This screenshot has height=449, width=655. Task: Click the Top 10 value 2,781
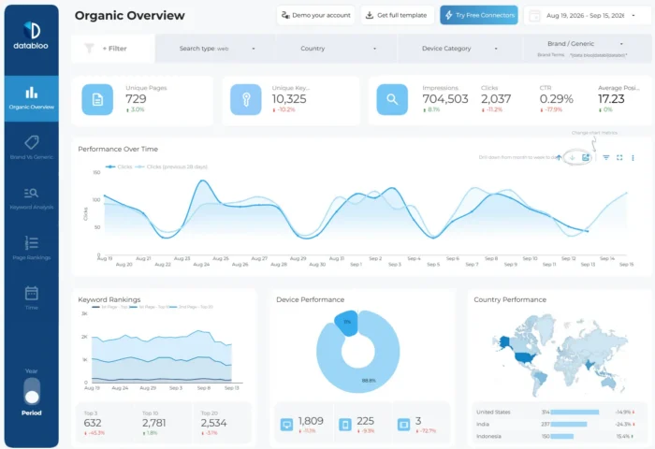[x=154, y=423]
